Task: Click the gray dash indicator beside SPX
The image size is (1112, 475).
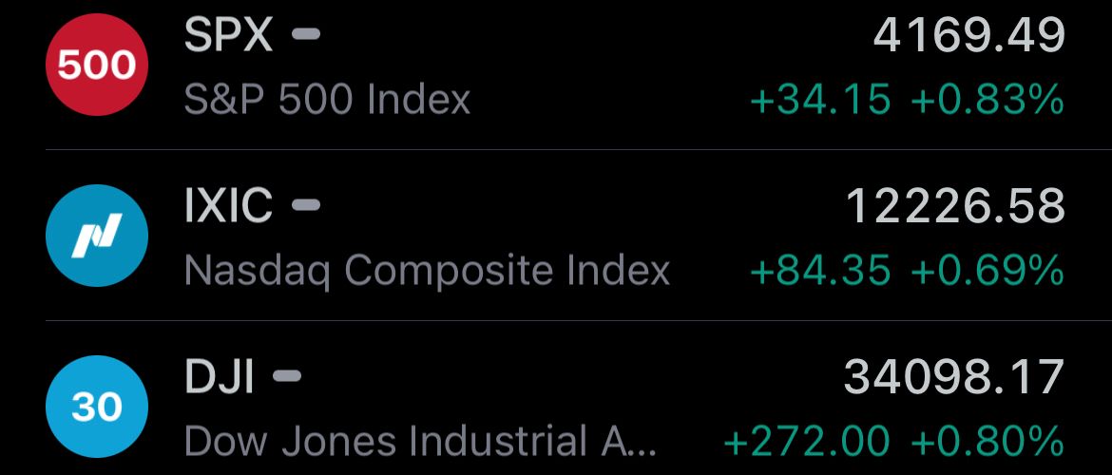Action: click(x=306, y=34)
